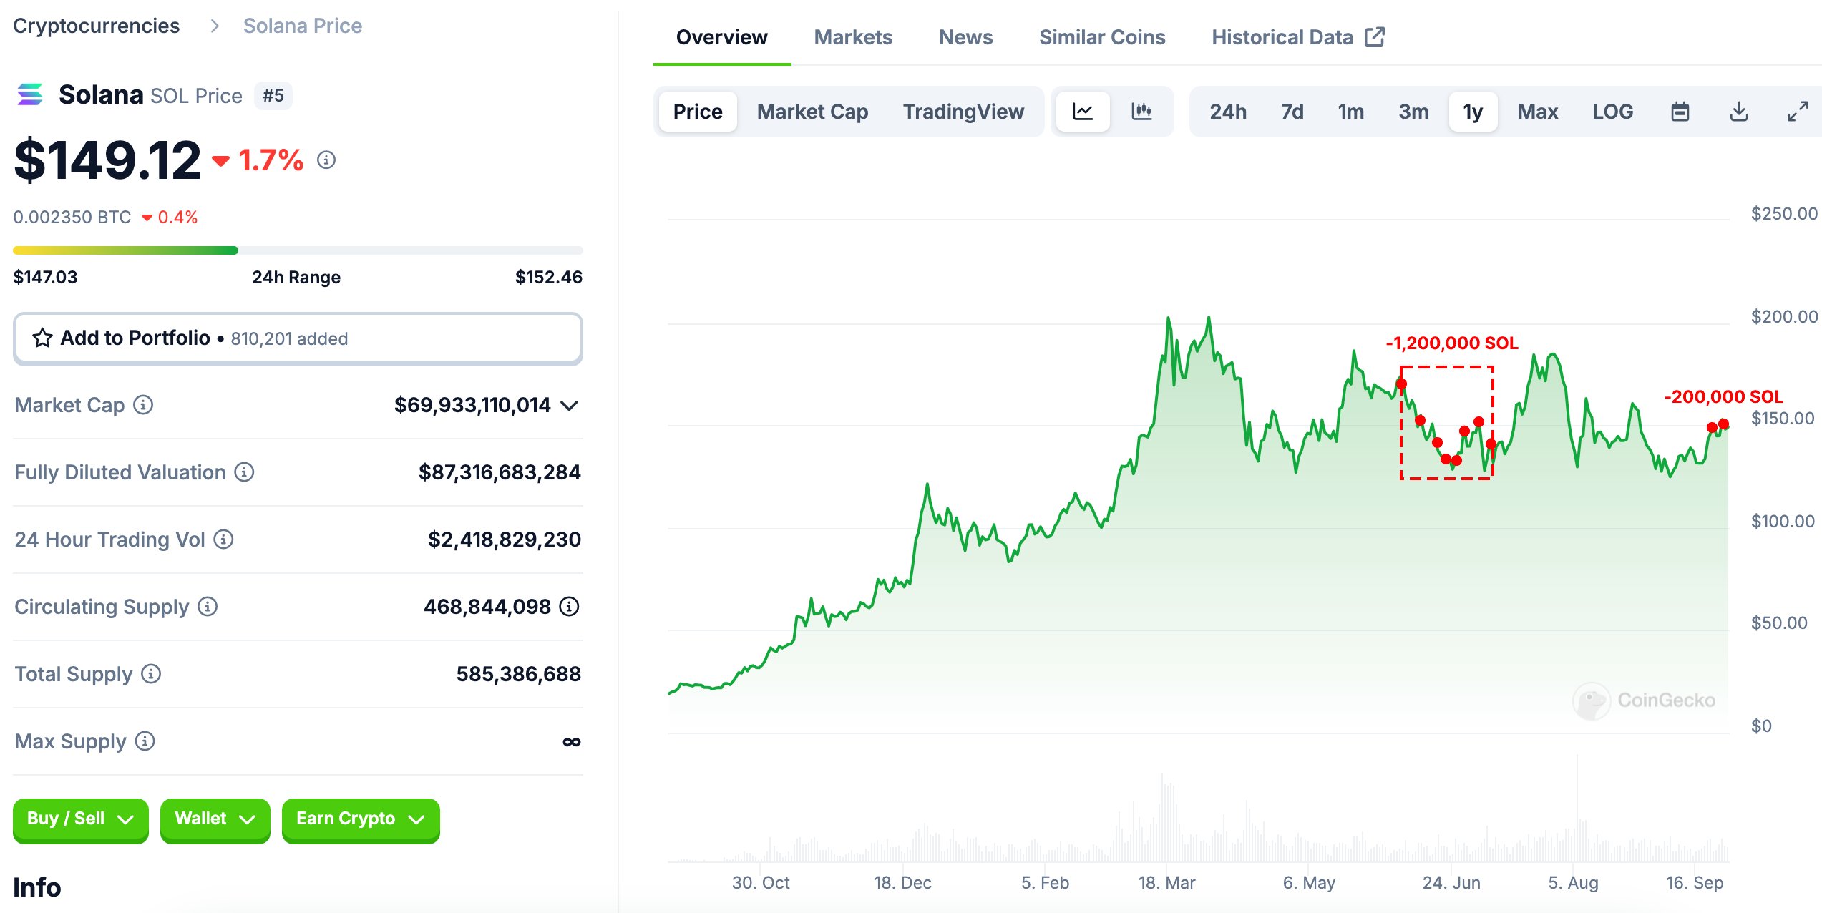Switch to candlestick chart view icon
1822x913 pixels.
[1141, 112]
